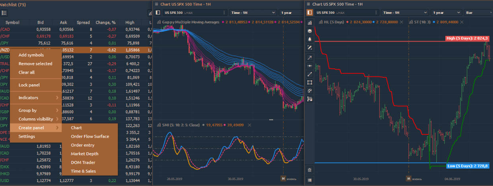Click the HL (5 Days) indicator icon
The image size is (493, 186).
click(x=320, y=22)
